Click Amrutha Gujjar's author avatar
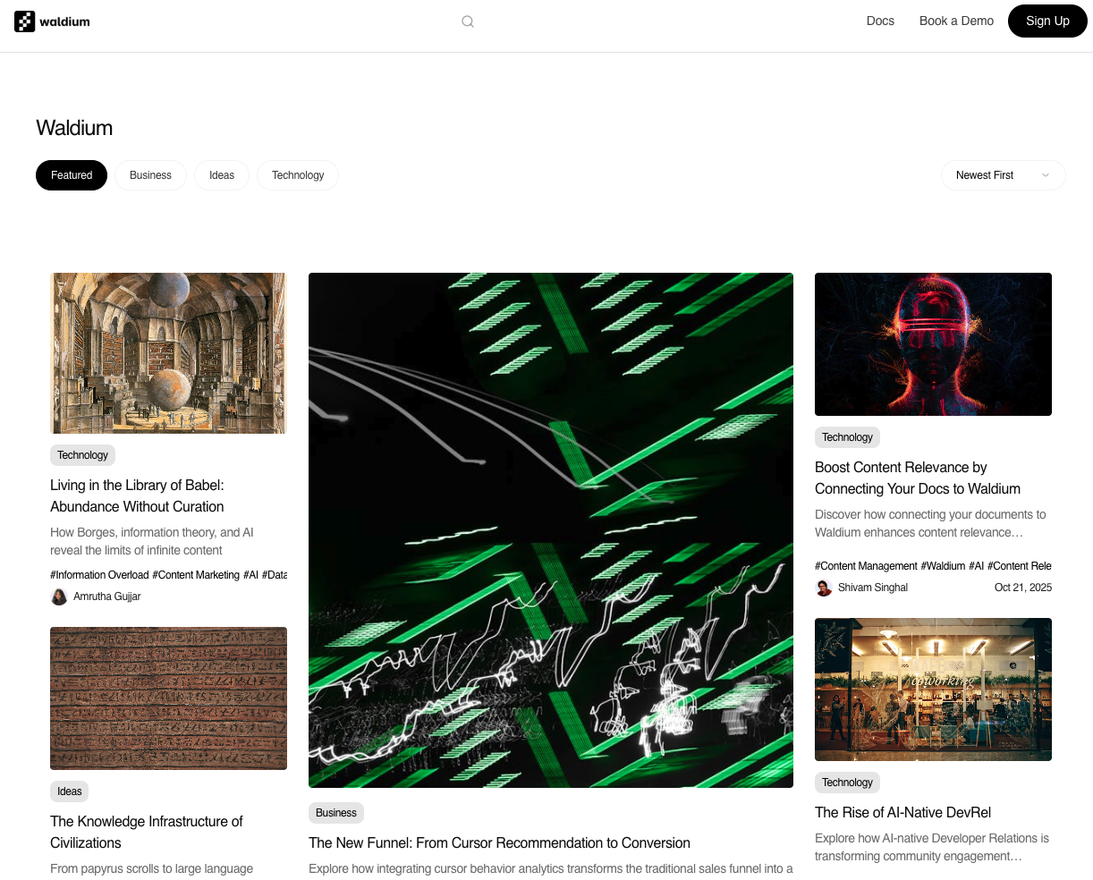 tap(59, 597)
